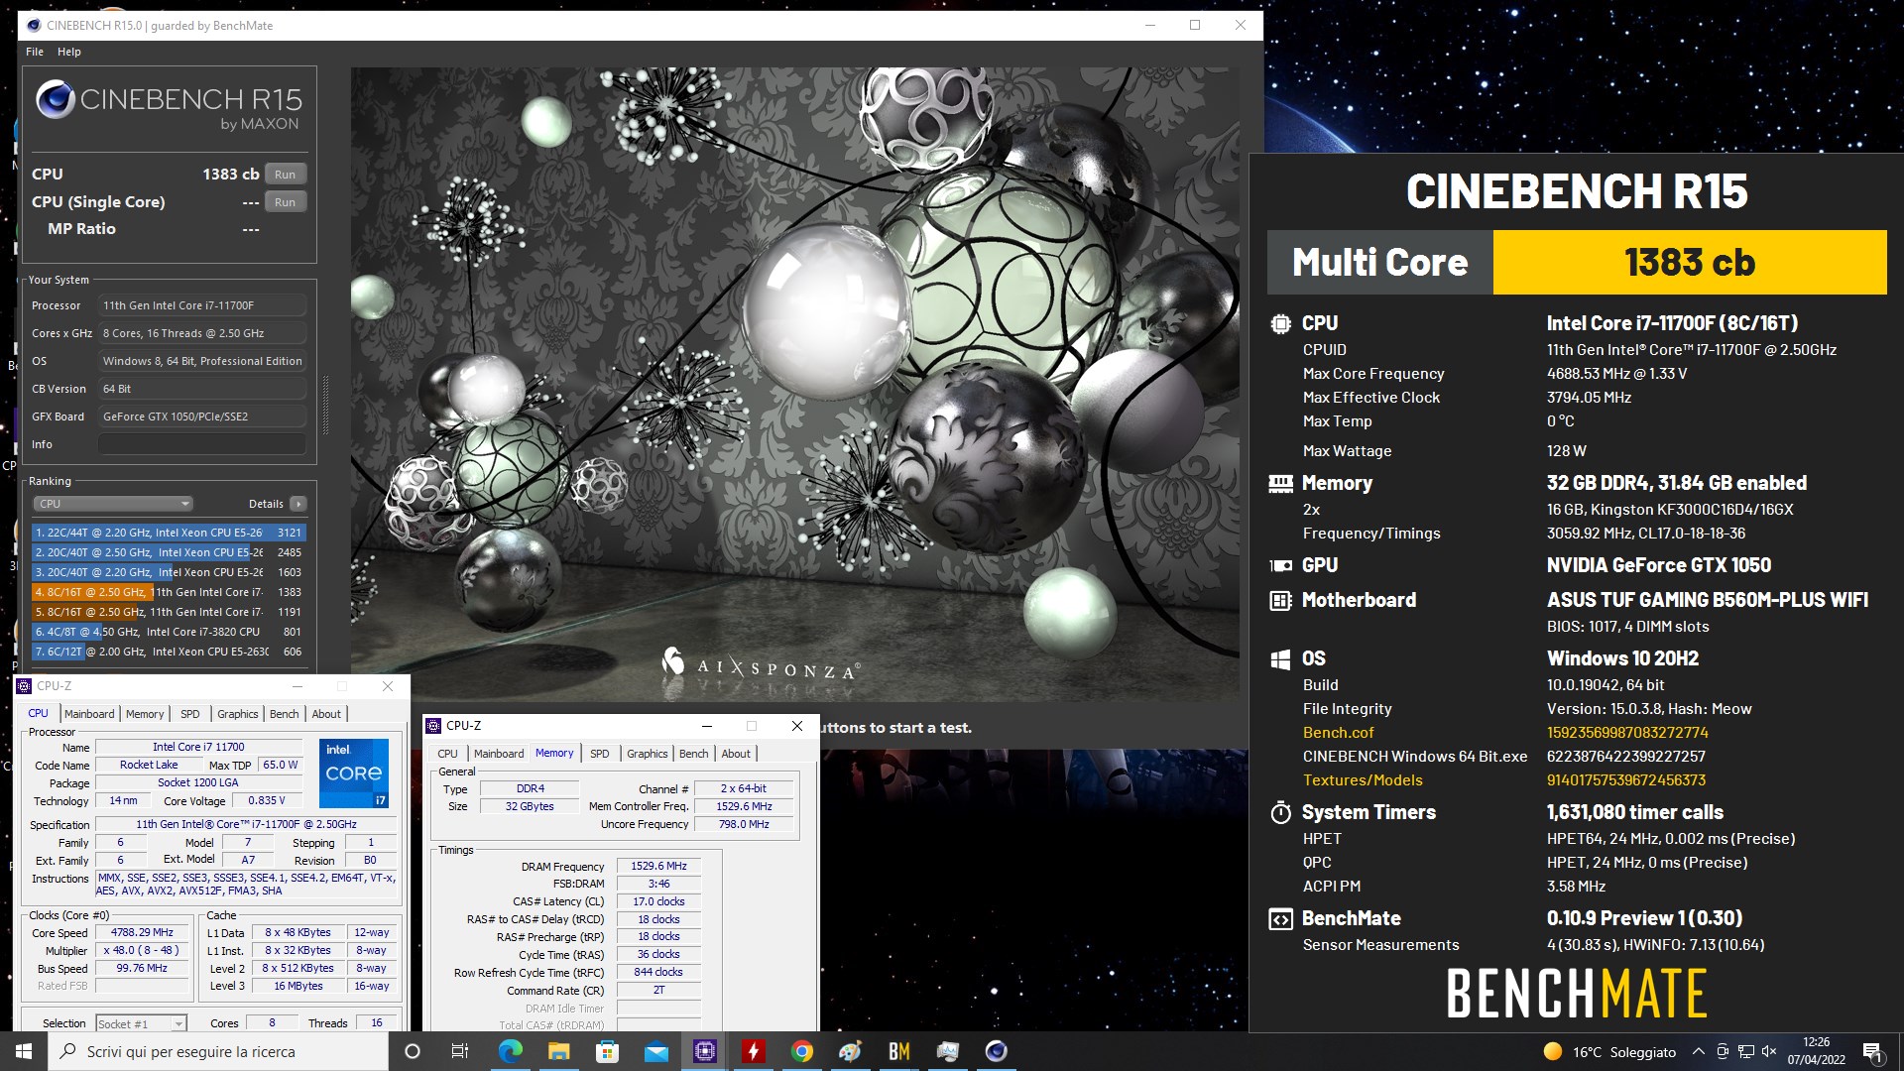
Task: Open the notification center icon
Action: 1873,1051
